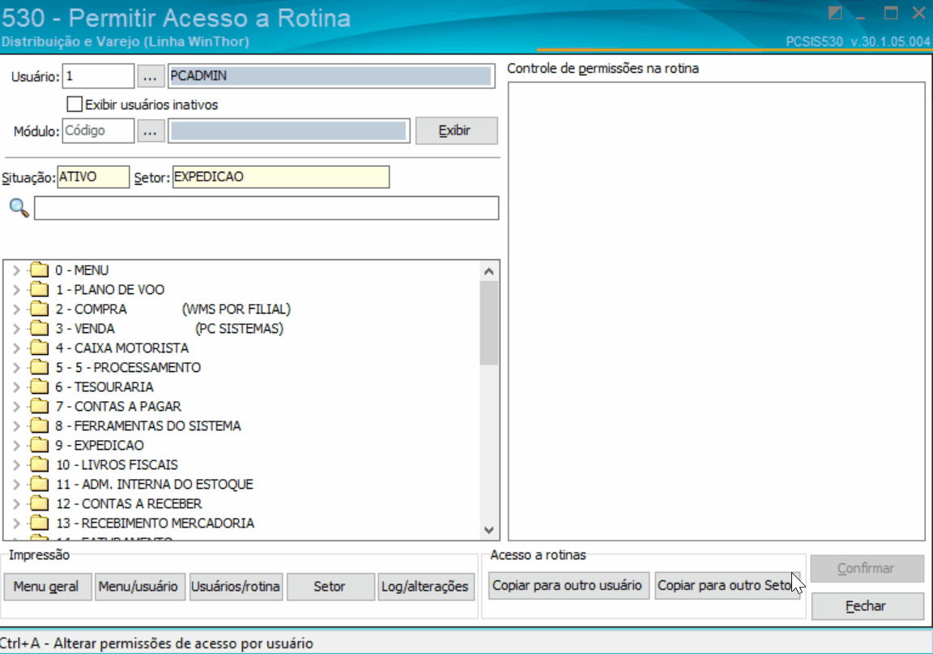The width and height of the screenshot is (933, 654).
Task: Click folder icon of 6 - TESOURARIA
Action: tap(39, 387)
